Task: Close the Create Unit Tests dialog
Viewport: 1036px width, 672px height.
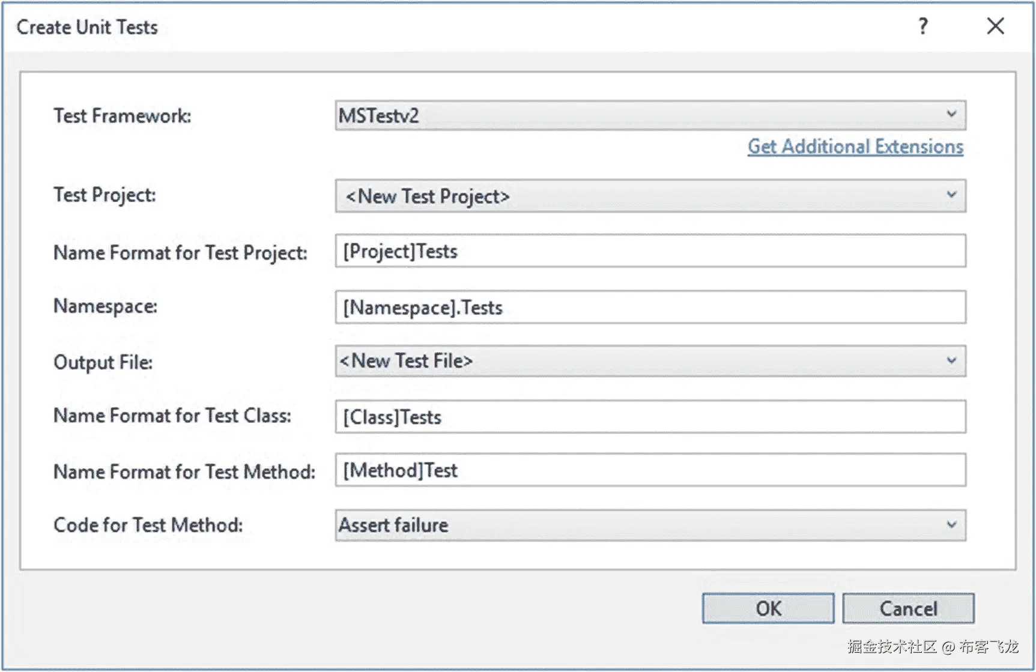Action: [x=995, y=26]
